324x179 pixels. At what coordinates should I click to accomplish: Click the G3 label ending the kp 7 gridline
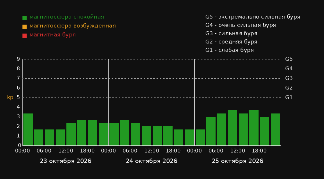pos(289,78)
